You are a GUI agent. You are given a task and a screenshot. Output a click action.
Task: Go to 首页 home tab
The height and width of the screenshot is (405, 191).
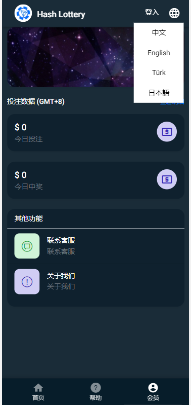38,392
